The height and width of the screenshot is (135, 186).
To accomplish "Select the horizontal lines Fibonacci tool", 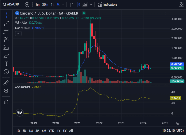I will pos(6,31).
